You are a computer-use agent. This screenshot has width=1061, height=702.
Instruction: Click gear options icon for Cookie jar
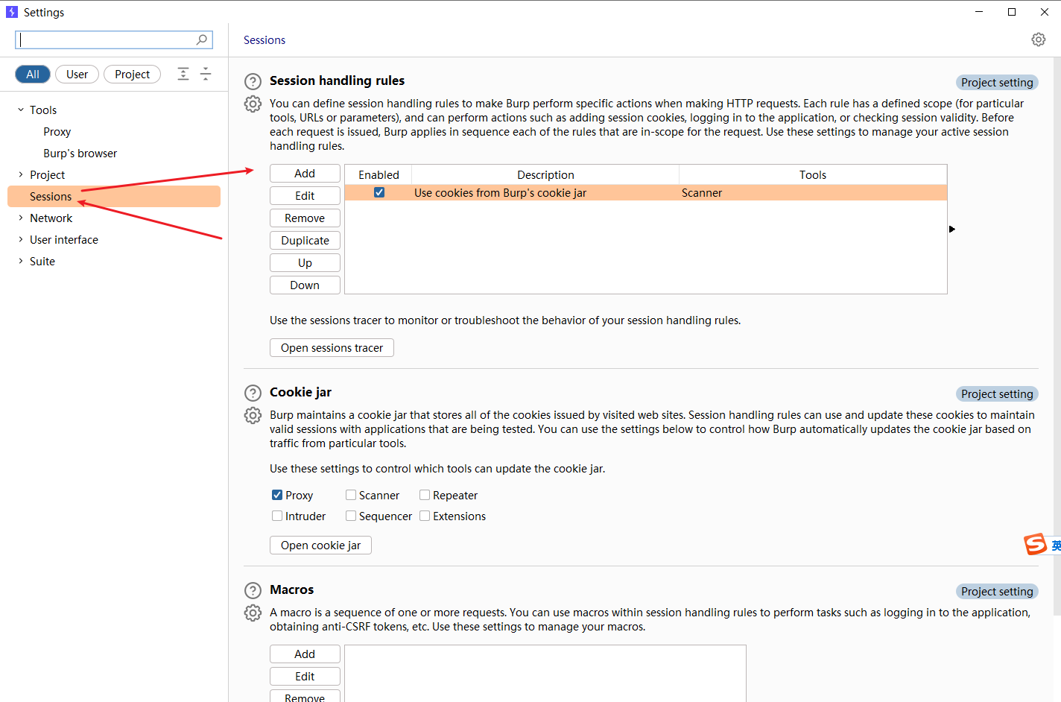point(253,415)
